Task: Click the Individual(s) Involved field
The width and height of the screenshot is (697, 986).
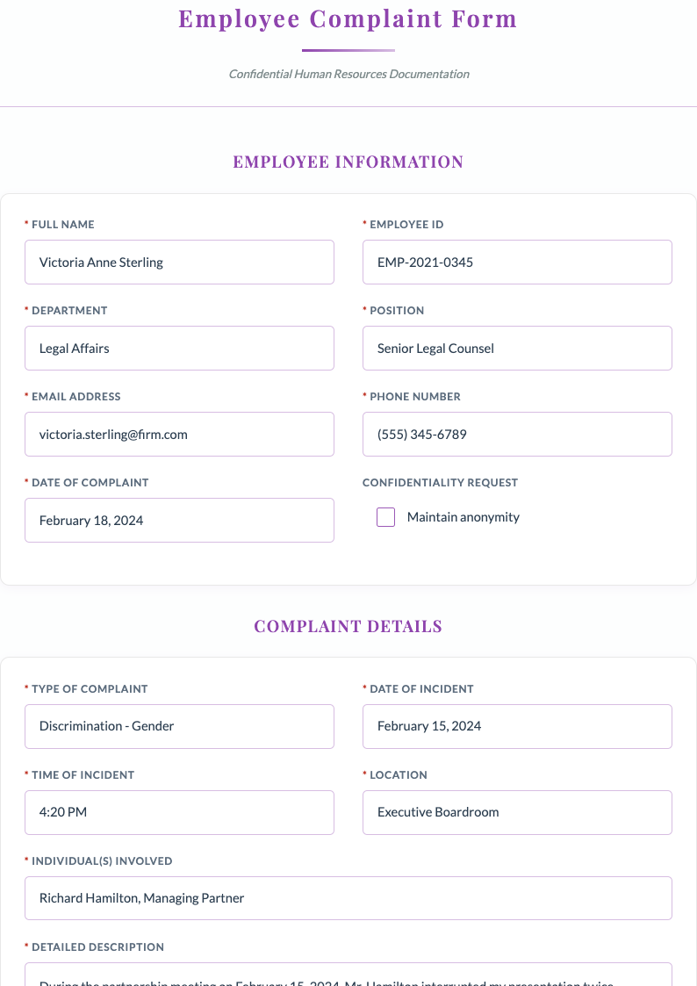Action: click(x=348, y=897)
